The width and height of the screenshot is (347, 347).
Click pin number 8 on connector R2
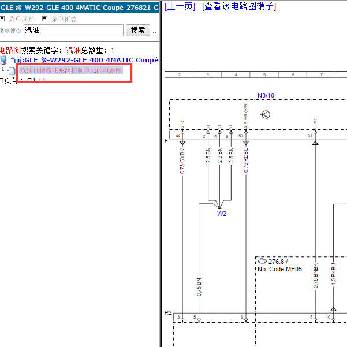pos(311,317)
